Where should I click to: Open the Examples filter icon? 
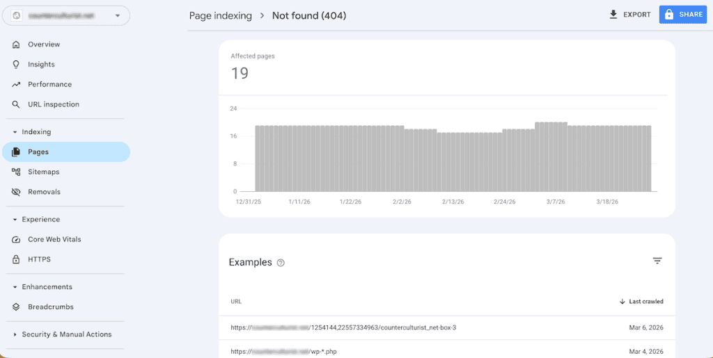coord(657,261)
